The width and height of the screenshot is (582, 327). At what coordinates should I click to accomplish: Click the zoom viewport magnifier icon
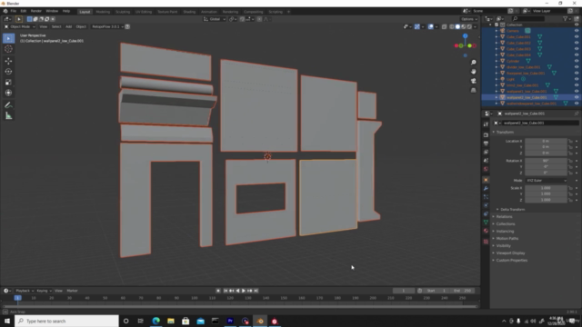(473, 63)
